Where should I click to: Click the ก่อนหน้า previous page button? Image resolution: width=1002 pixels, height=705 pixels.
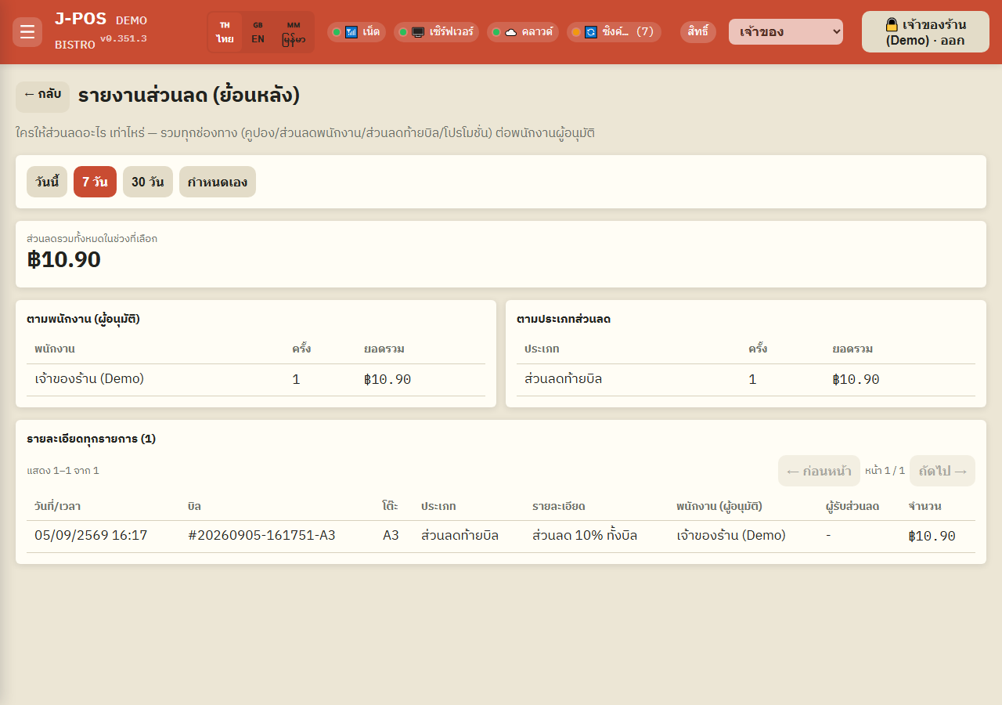point(819,471)
